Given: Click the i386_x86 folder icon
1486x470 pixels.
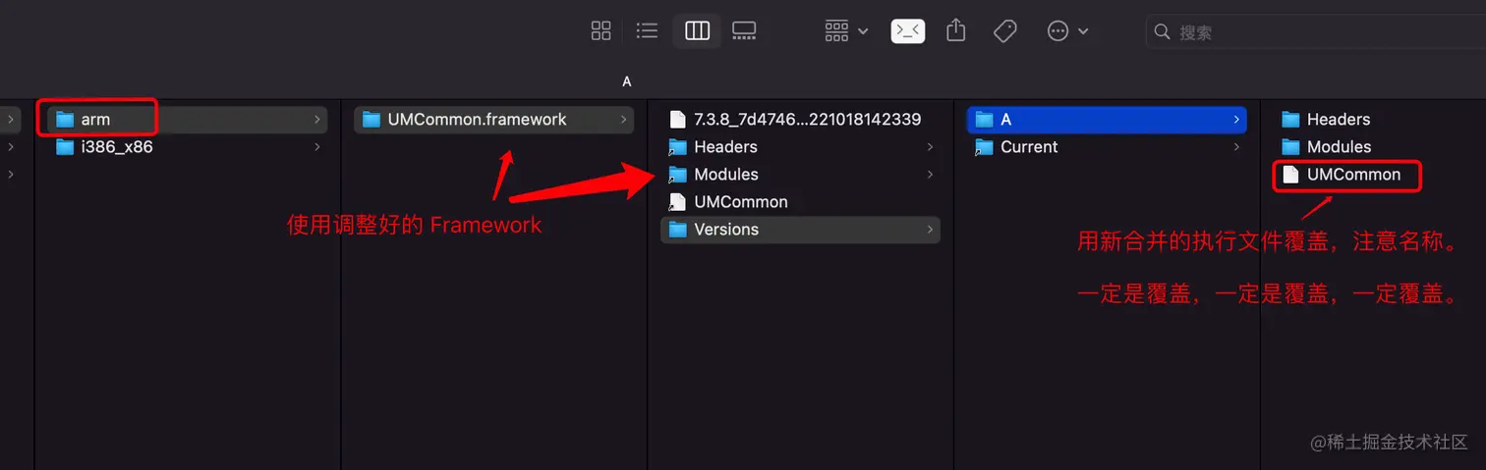Looking at the screenshot, I should (x=66, y=147).
